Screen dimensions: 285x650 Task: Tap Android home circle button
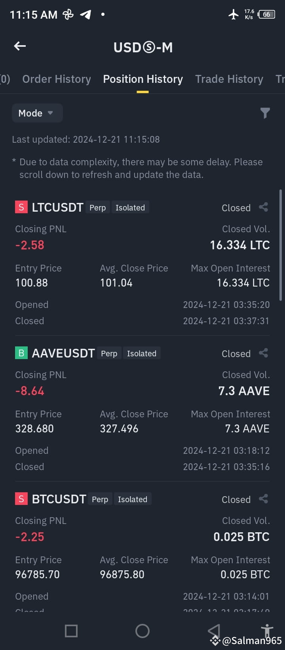(x=142, y=631)
